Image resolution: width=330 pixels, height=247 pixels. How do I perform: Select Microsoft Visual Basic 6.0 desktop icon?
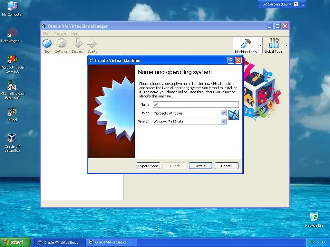coord(12,90)
